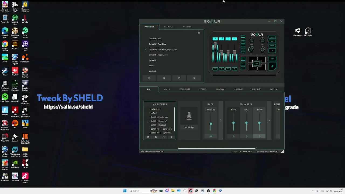Select the 'Default - Vaporwave' profile
The image size is (345, 194).
click(158, 55)
